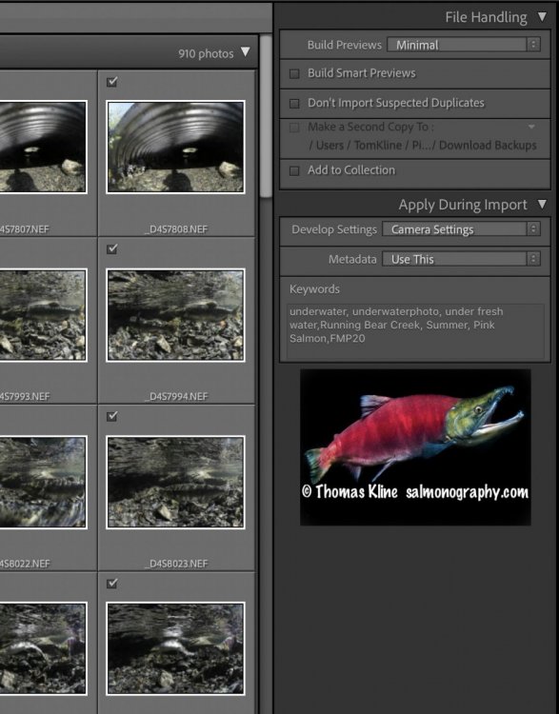This screenshot has height=714, width=559.
Task: Click the photo grid vertical scrollbar thumb
Action: tap(265, 117)
